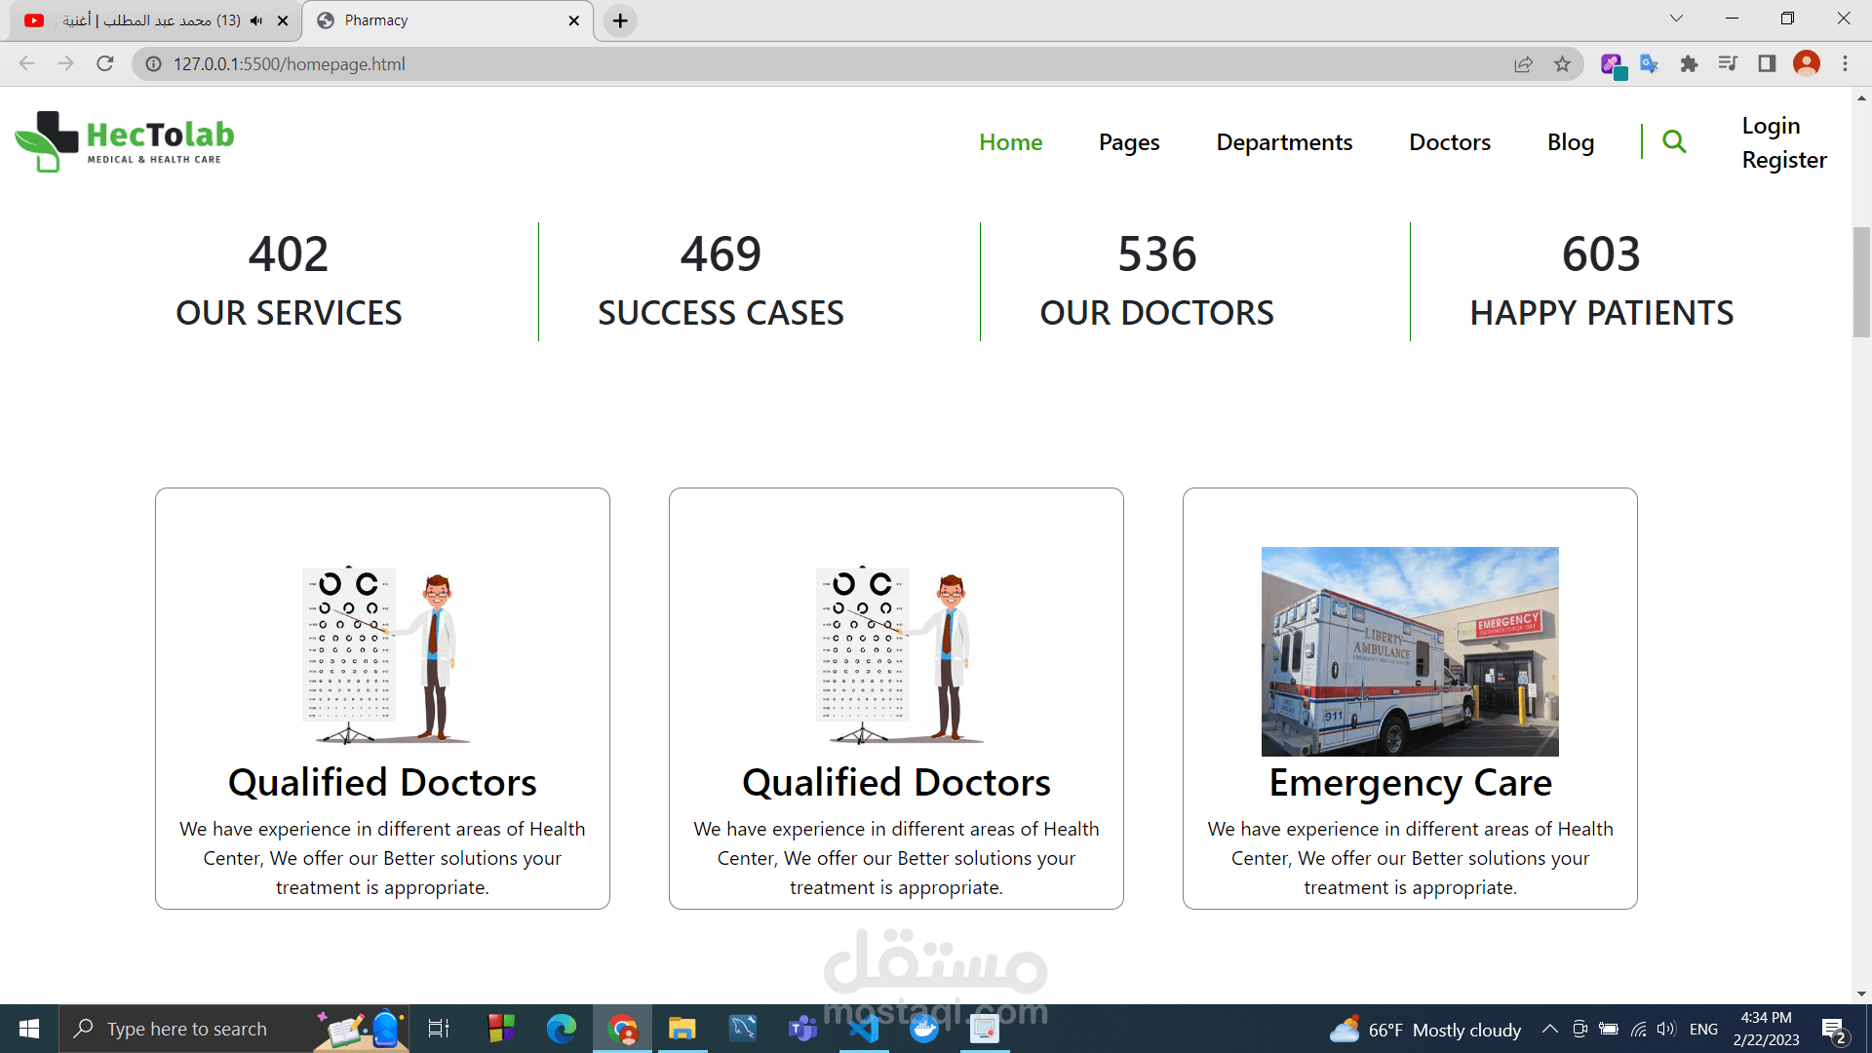
Task: Open the Google Translate extension icon
Action: click(x=1649, y=64)
